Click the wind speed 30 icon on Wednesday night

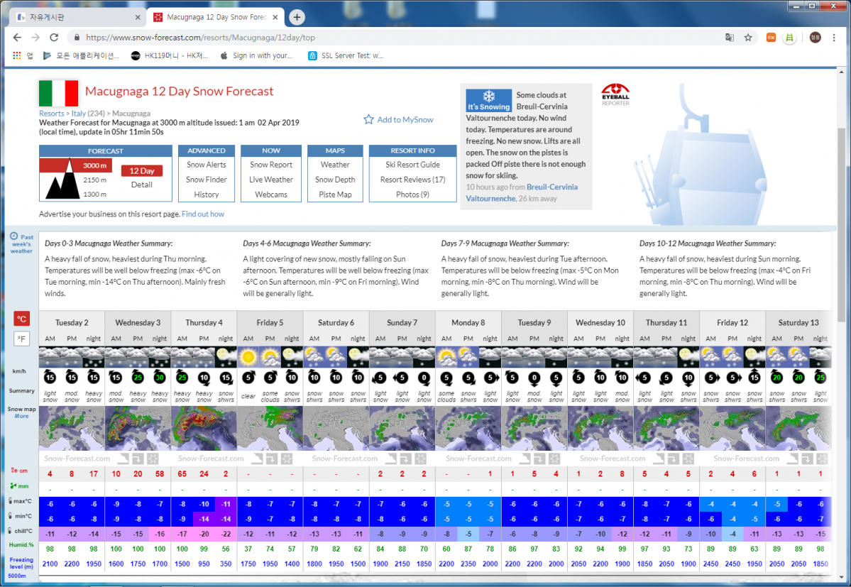pos(160,378)
